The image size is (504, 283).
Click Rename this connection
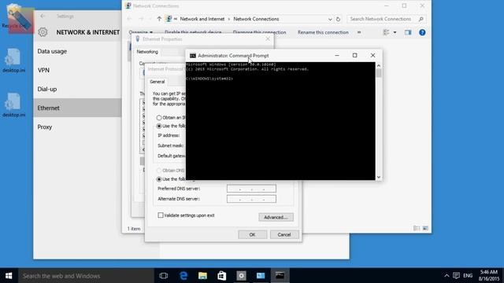click(323, 32)
